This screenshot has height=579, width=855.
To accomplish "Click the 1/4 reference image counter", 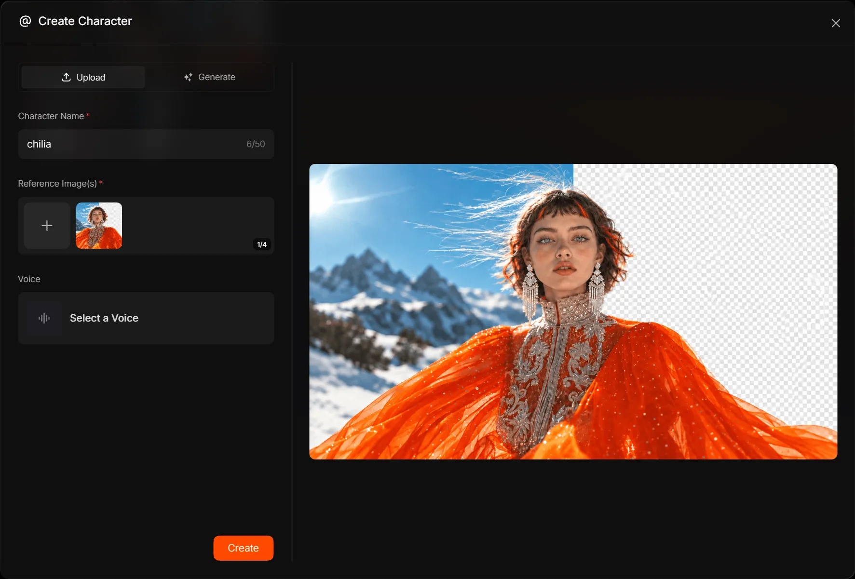I will [262, 244].
